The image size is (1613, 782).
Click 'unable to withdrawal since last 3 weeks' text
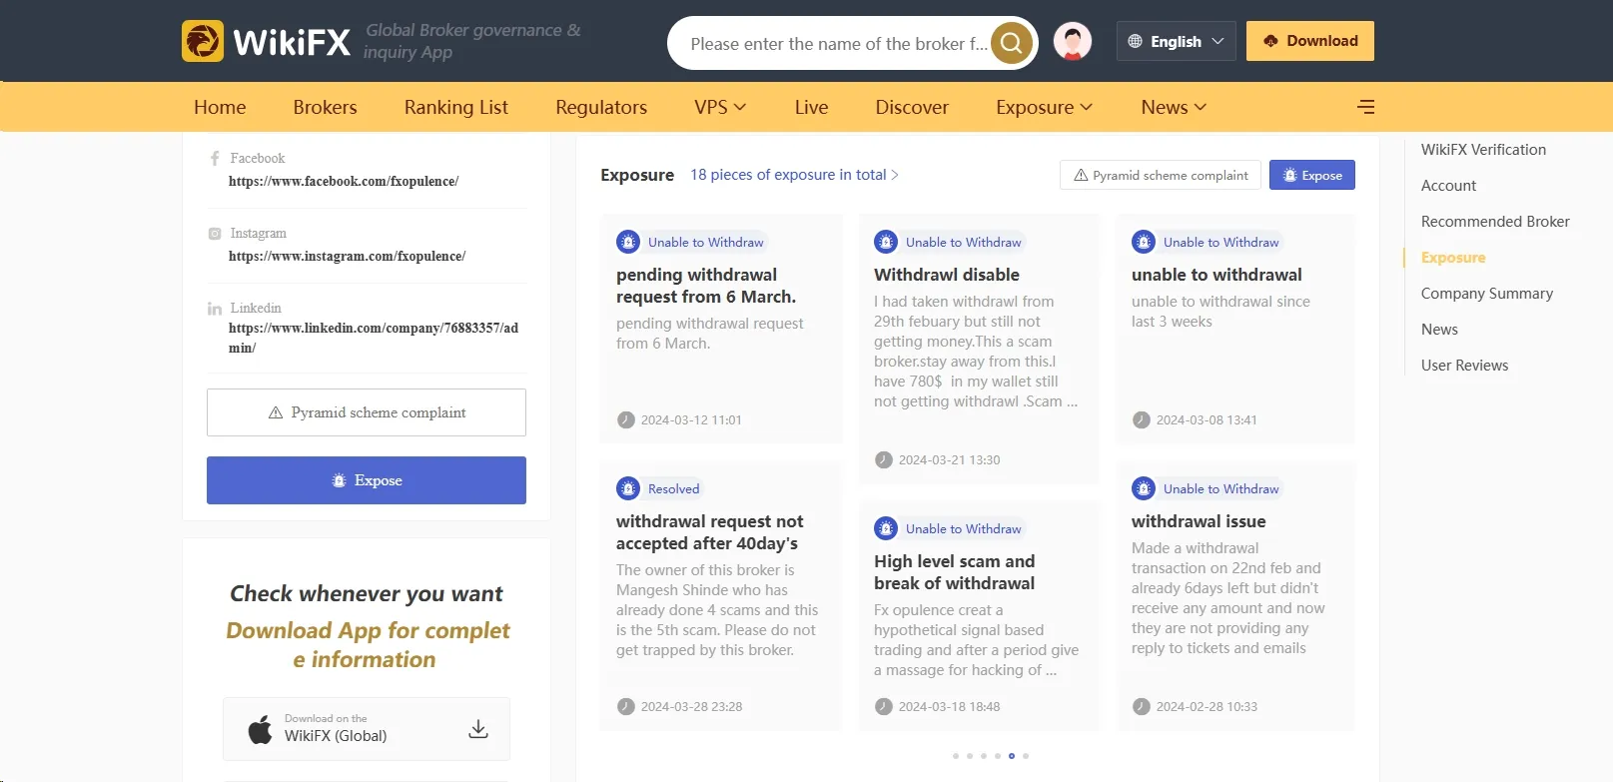pos(1220,312)
